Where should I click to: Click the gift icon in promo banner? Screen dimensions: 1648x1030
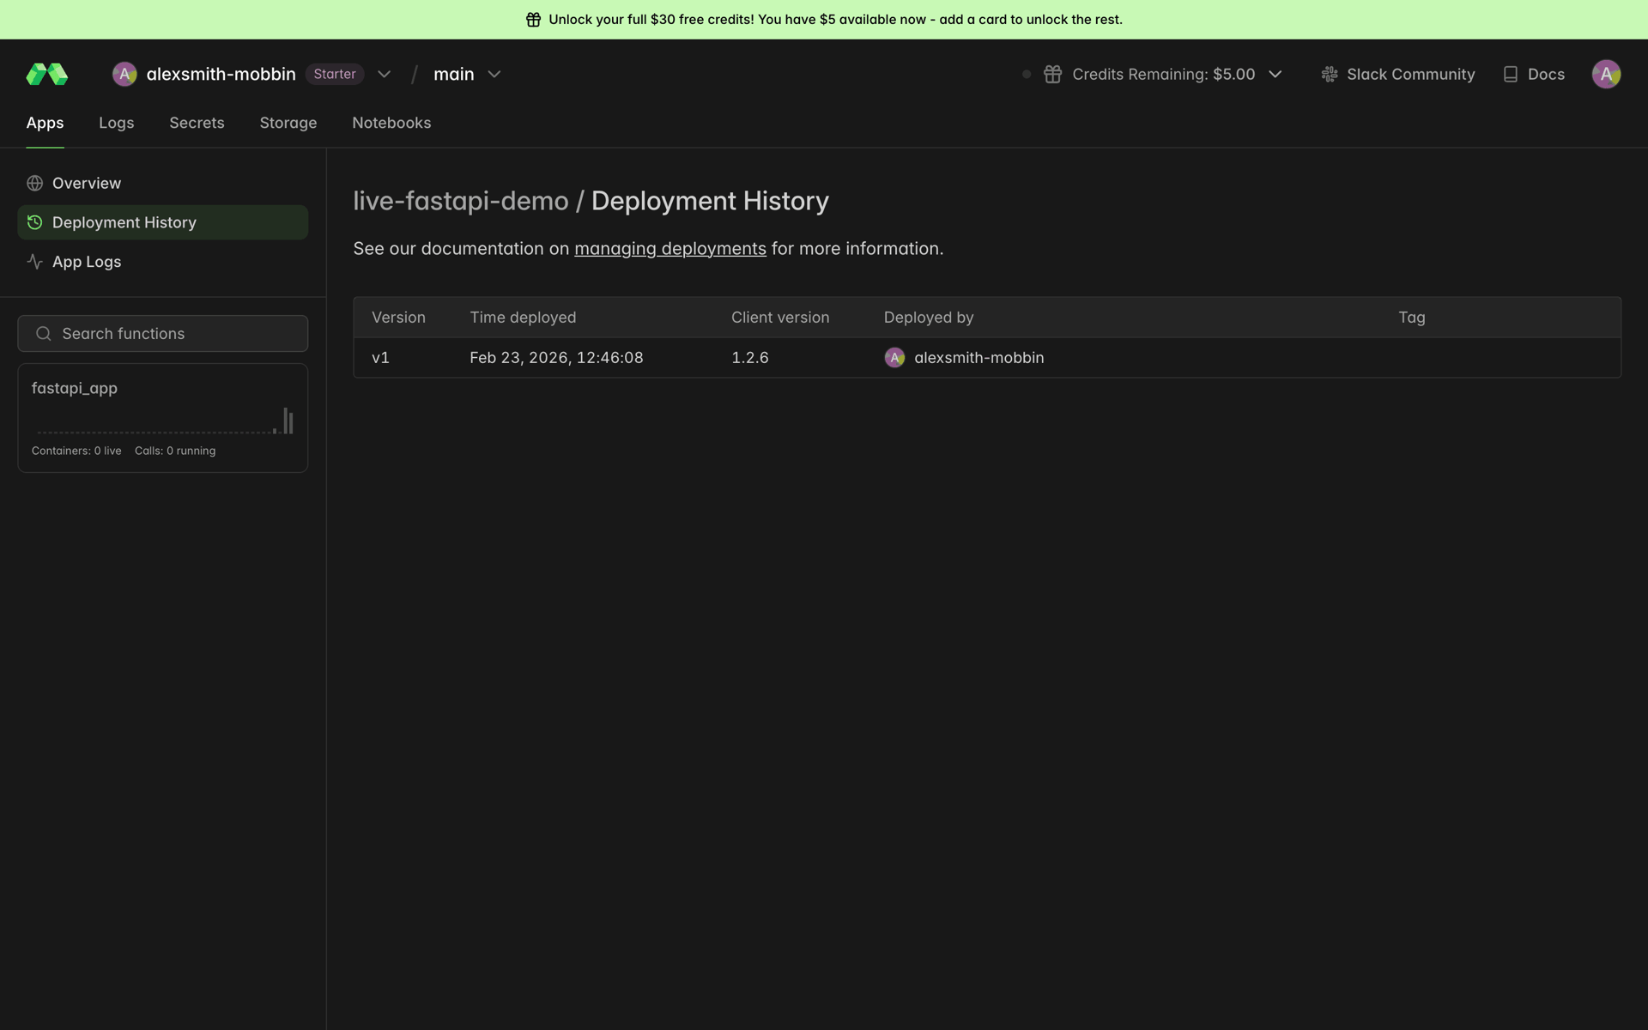533,20
